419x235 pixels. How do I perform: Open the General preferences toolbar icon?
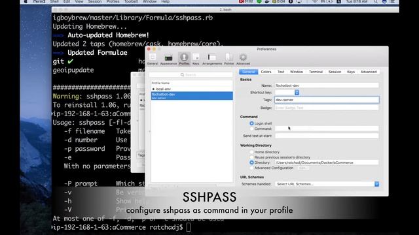[153, 59]
